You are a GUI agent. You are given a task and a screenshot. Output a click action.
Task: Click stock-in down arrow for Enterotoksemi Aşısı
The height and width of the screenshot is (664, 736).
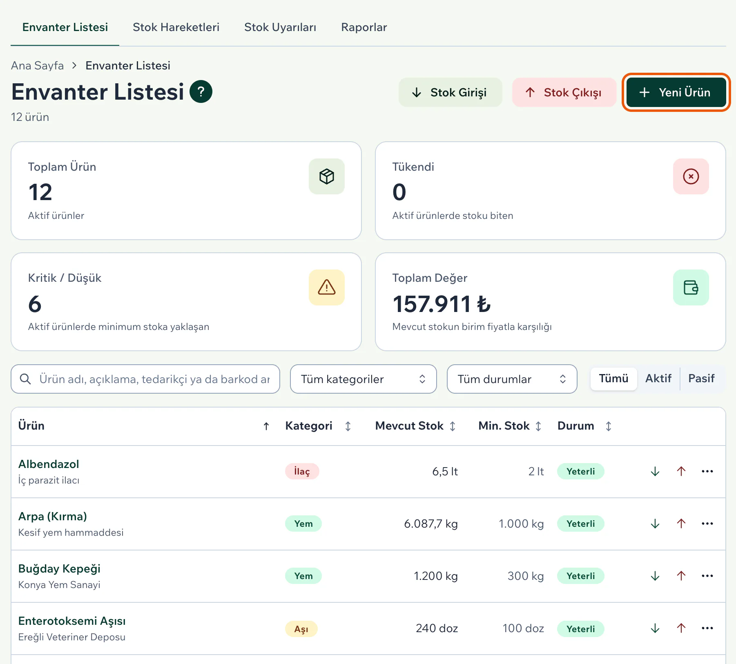pyautogui.click(x=655, y=628)
